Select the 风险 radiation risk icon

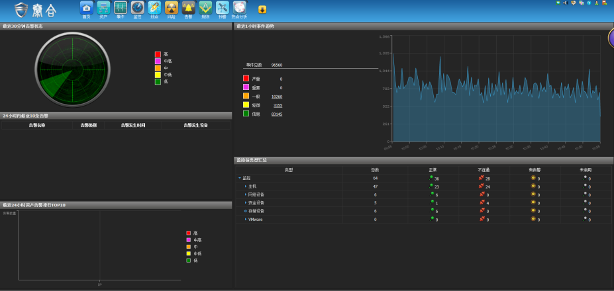pyautogui.click(x=171, y=8)
